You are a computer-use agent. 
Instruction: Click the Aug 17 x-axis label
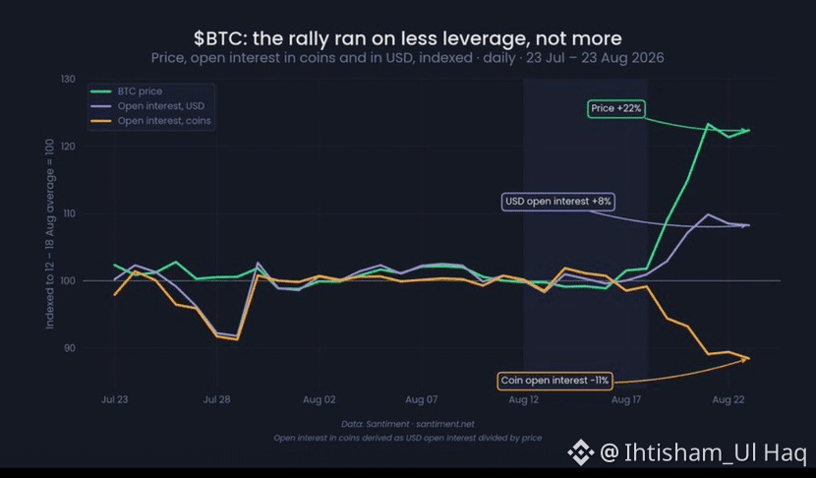click(x=626, y=400)
